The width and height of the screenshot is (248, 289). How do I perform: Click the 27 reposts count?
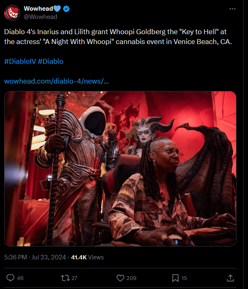pyautogui.click(x=74, y=278)
